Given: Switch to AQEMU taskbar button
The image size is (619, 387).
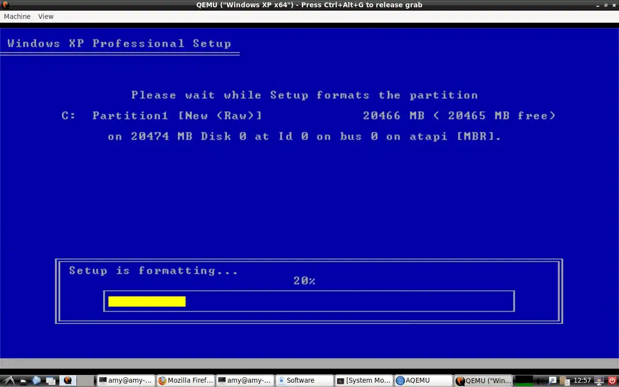Looking at the screenshot, I should (x=423, y=381).
